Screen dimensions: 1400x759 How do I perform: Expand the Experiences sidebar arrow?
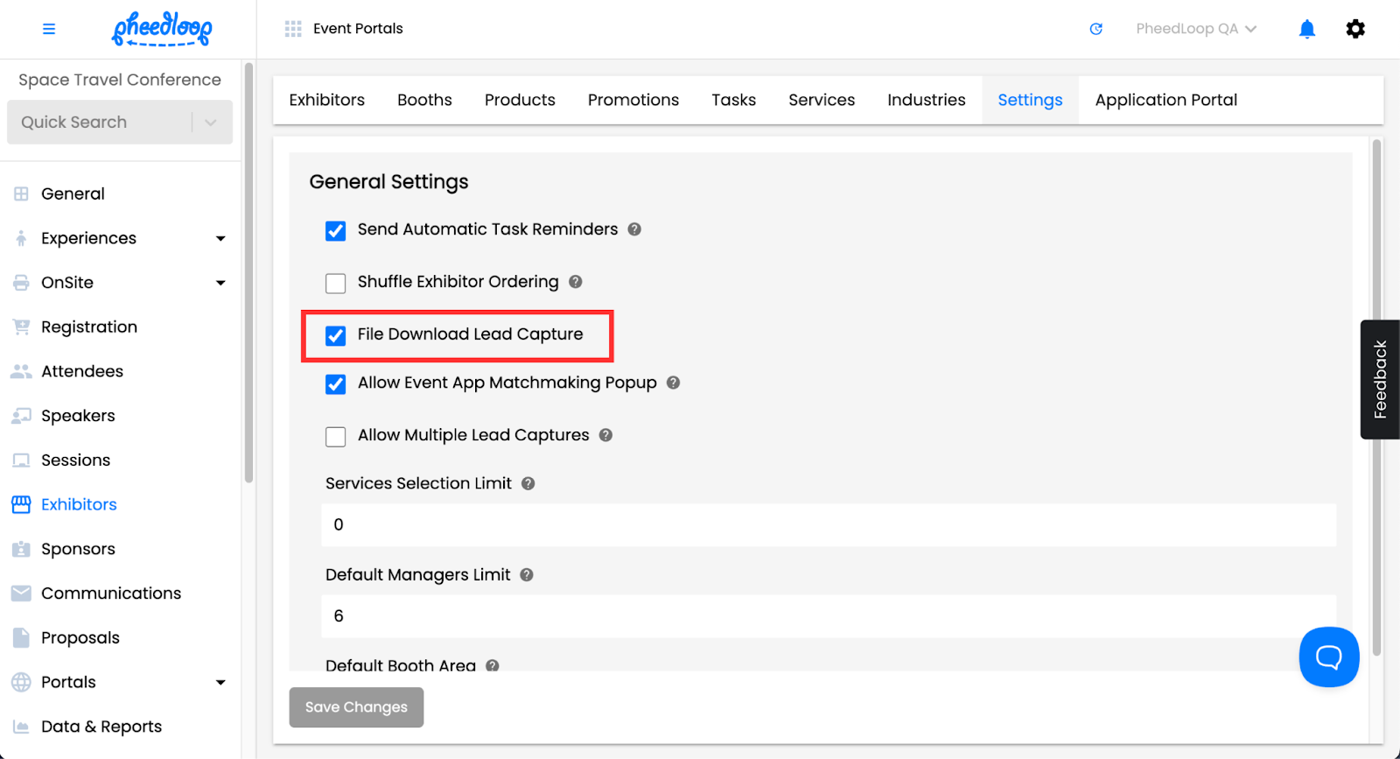(x=220, y=238)
